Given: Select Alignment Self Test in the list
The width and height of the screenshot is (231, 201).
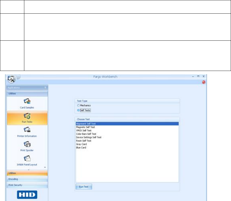Looking at the screenshot, I should point(127,124).
